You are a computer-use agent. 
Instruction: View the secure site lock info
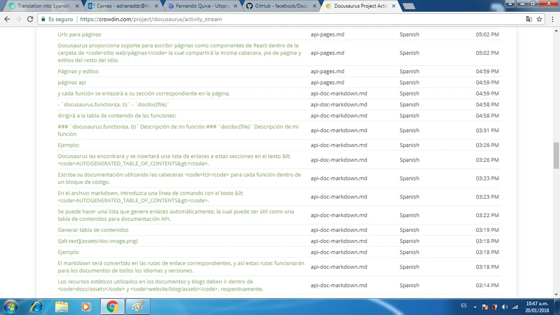click(57, 19)
